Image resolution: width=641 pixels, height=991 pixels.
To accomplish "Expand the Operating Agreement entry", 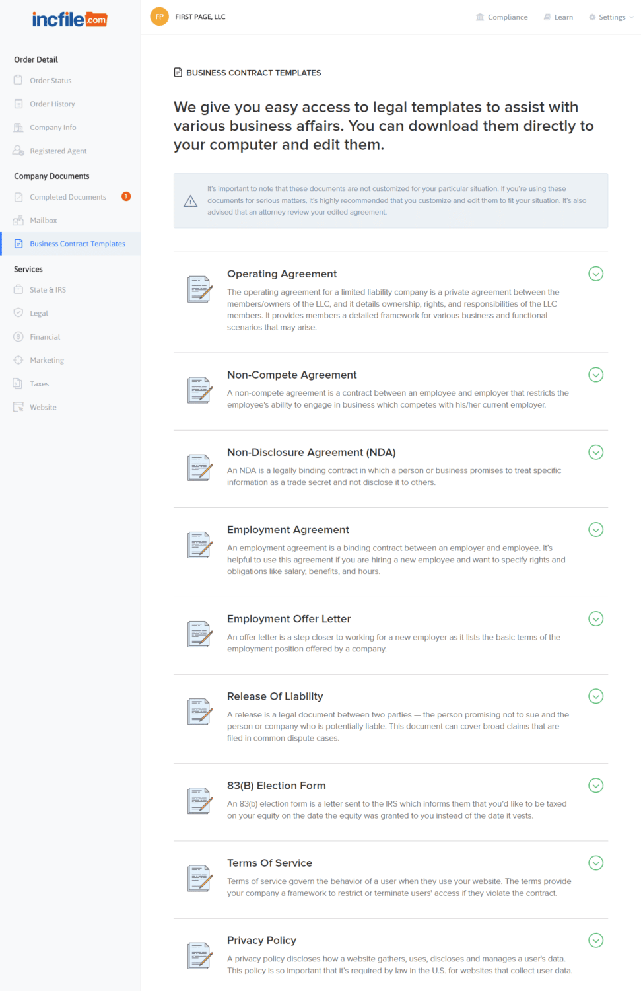I will (x=595, y=274).
